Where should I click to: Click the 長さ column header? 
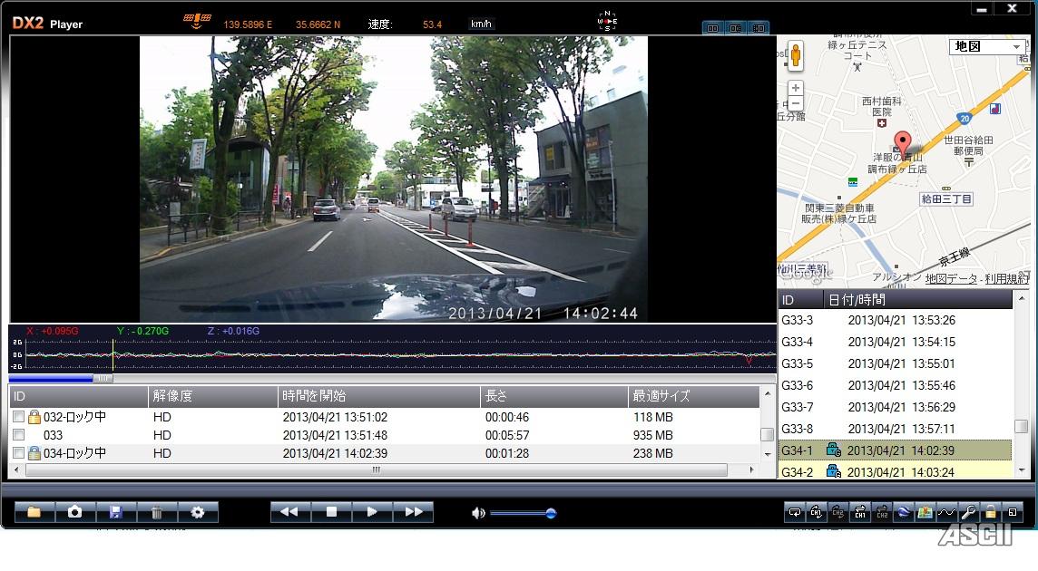(x=554, y=396)
